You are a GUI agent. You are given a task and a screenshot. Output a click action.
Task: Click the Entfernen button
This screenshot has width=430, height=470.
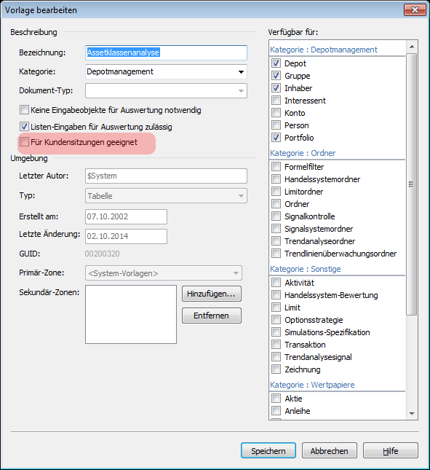coord(212,316)
